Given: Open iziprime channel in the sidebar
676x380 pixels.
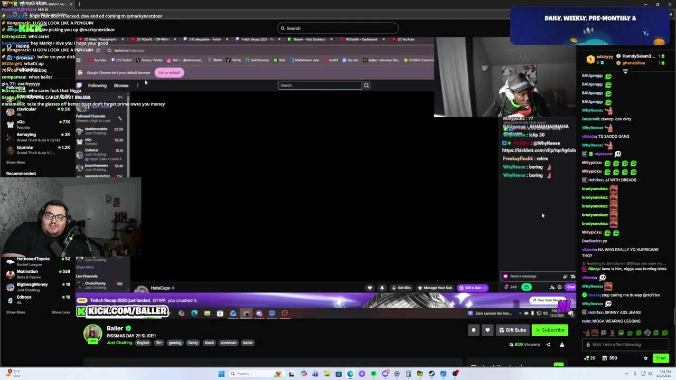Looking at the screenshot, I should pos(37,150).
